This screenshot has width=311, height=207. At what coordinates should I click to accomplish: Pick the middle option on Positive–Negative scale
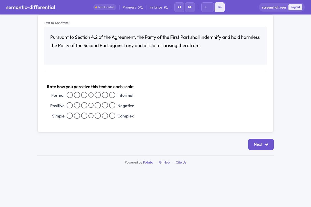[x=91, y=106]
